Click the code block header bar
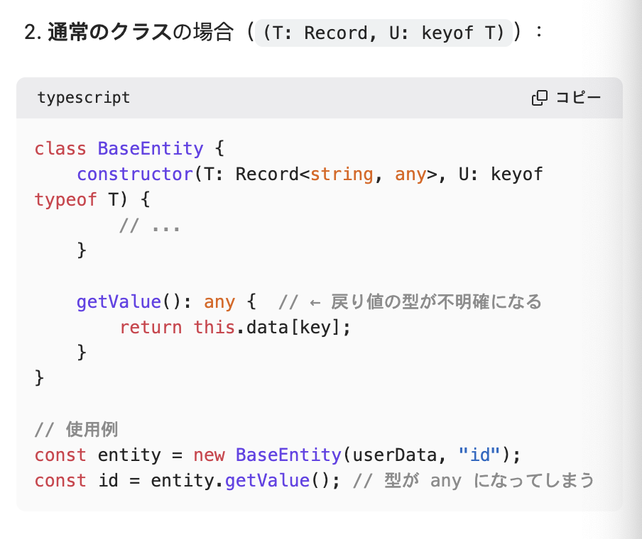This screenshot has width=642, height=539. (x=320, y=97)
